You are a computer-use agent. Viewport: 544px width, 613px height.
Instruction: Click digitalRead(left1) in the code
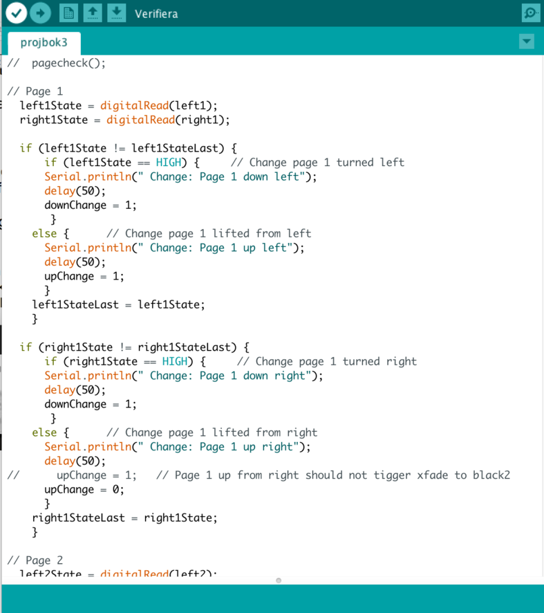[158, 106]
